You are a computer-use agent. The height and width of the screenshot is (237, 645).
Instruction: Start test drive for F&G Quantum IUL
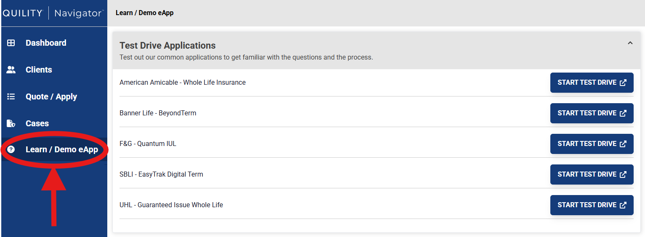tap(591, 144)
